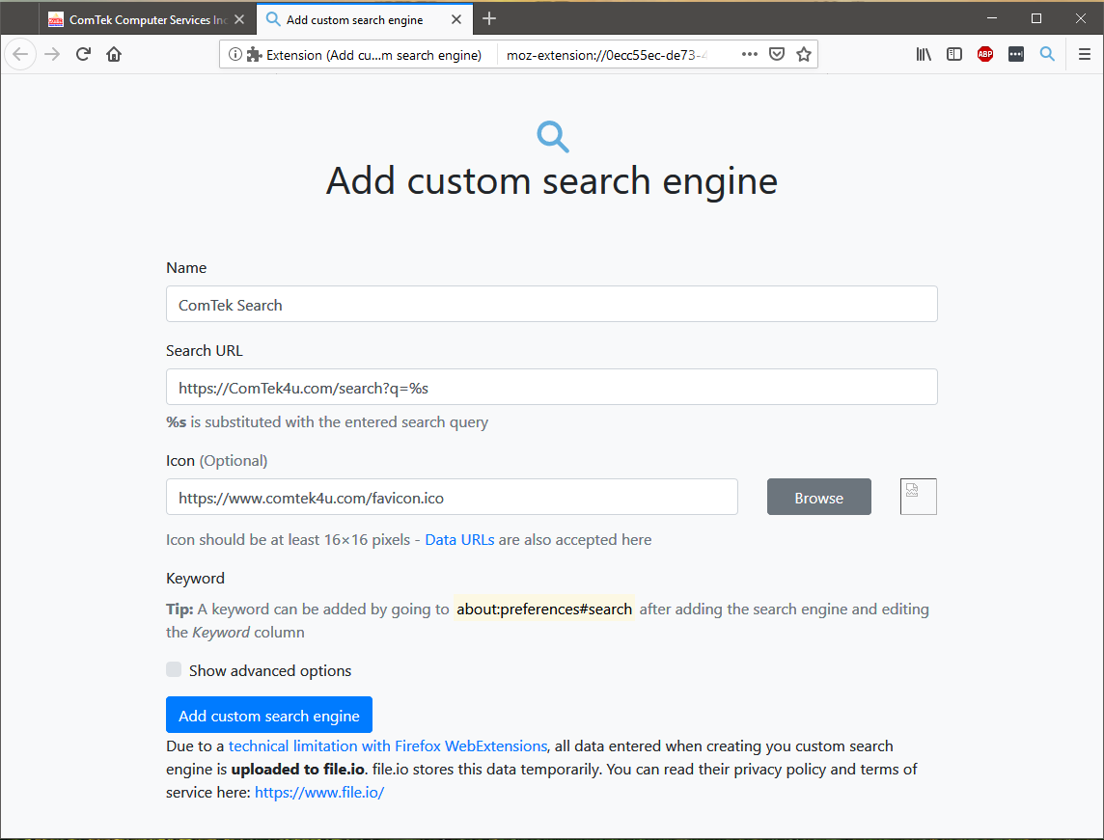Screen dimensions: 1104x840
Task: Click the Add custom search engine heading
Action: click(x=551, y=180)
